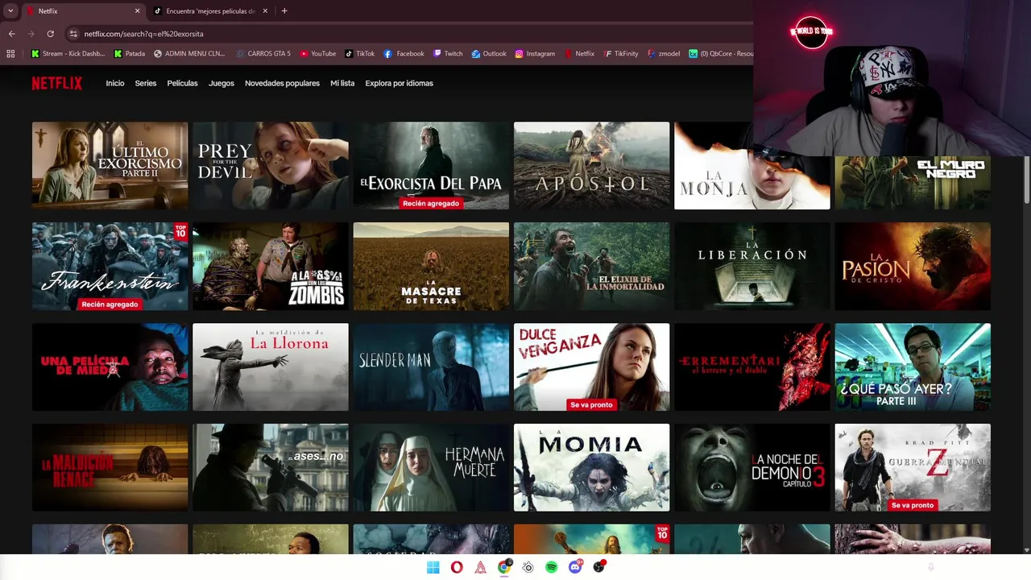Open La Maldición de La Llorona
This screenshot has width=1031, height=580.
(x=271, y=367)
